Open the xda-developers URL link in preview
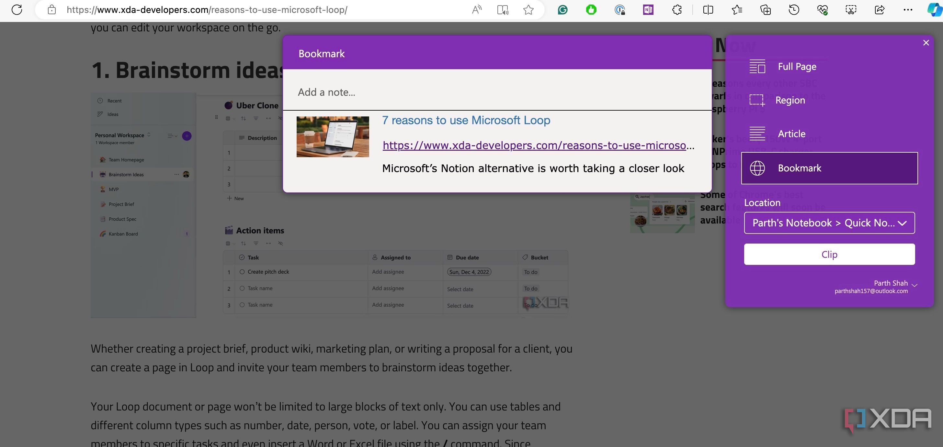 tap(538, 146)
